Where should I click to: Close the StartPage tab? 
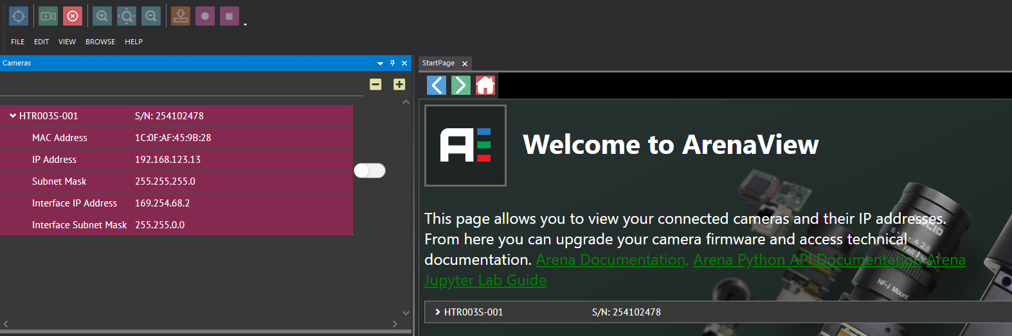[465, 63]
